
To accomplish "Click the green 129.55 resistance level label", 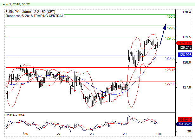I will (x=170, y=38).
